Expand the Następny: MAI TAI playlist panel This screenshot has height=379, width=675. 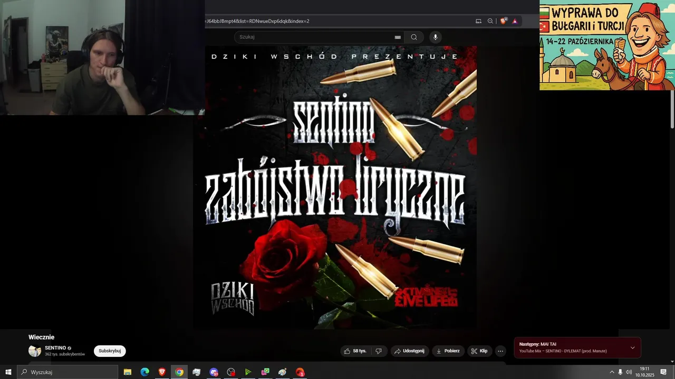[632, 347]
